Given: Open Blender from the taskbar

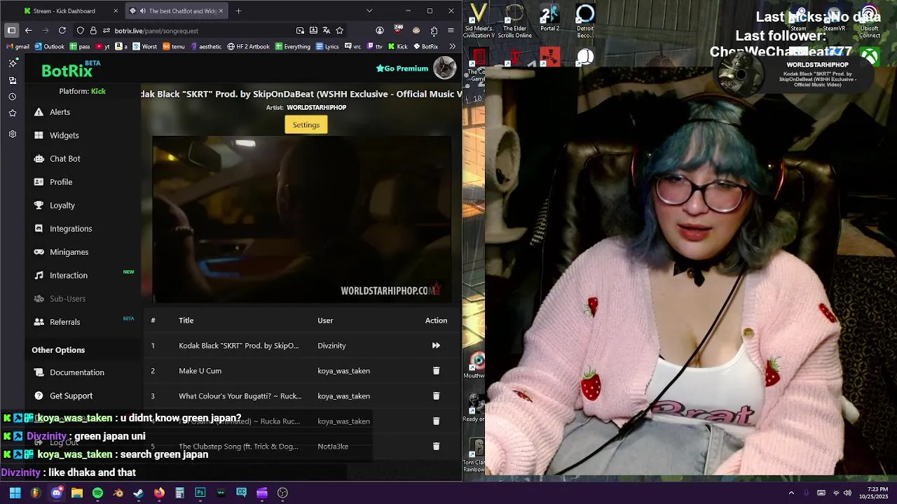Looking at the screenshot, I should click(x=118, y=493).
